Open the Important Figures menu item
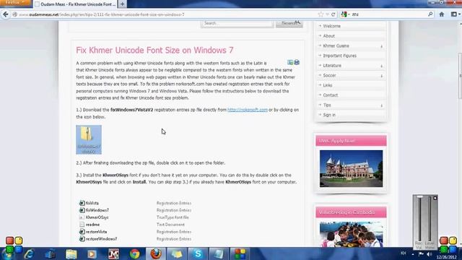 click(x=339, y=56)
